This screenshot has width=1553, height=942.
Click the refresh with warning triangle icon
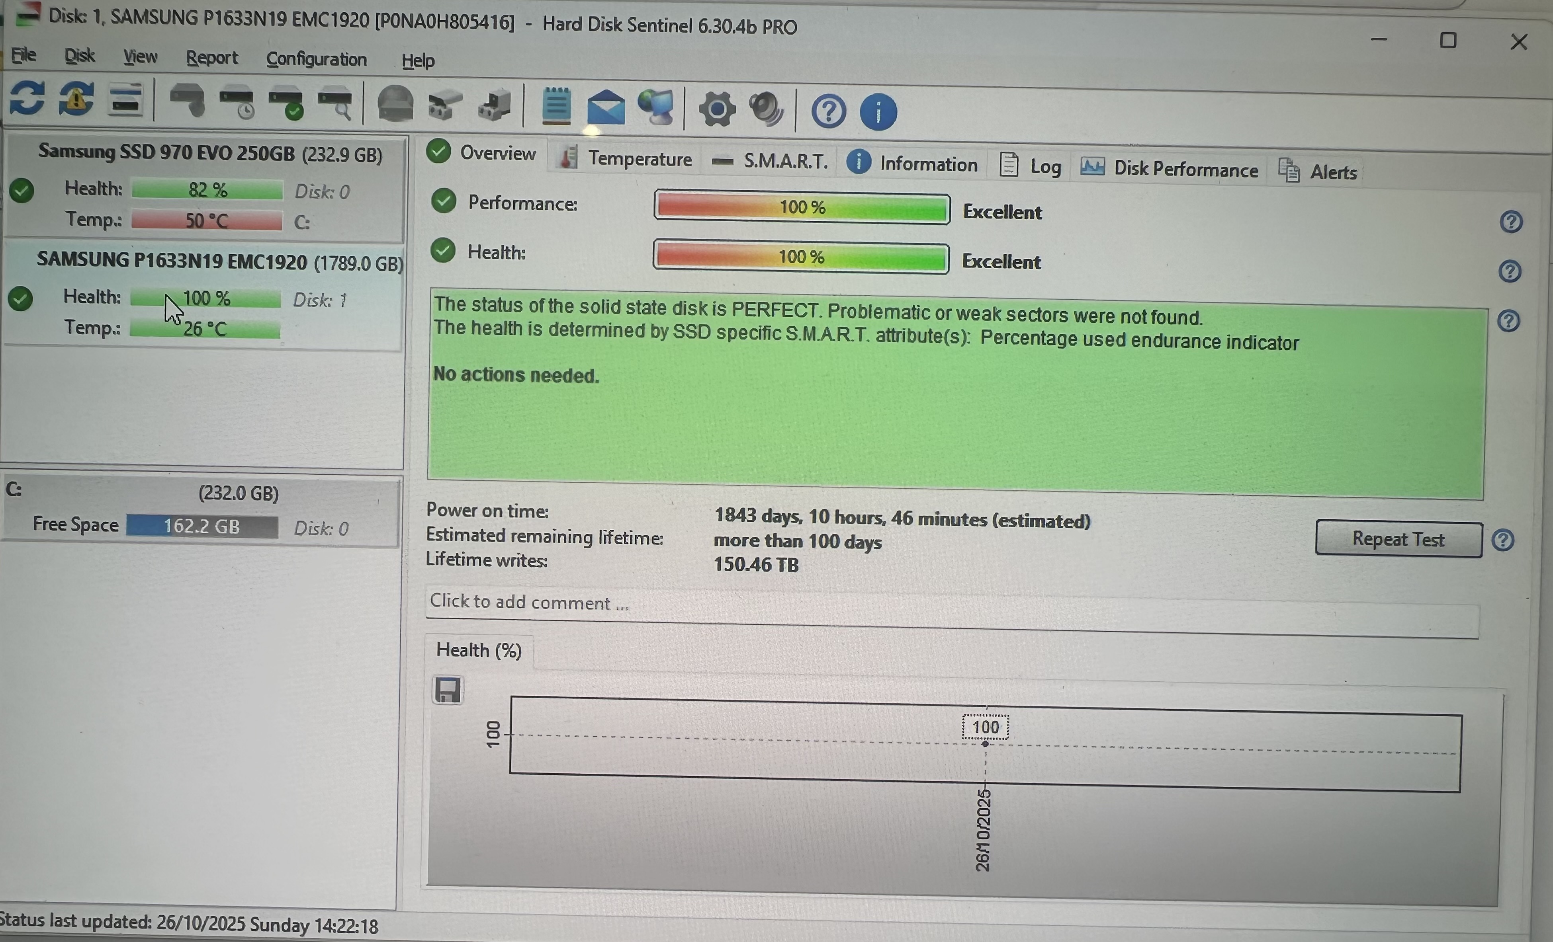coord(76,99)
